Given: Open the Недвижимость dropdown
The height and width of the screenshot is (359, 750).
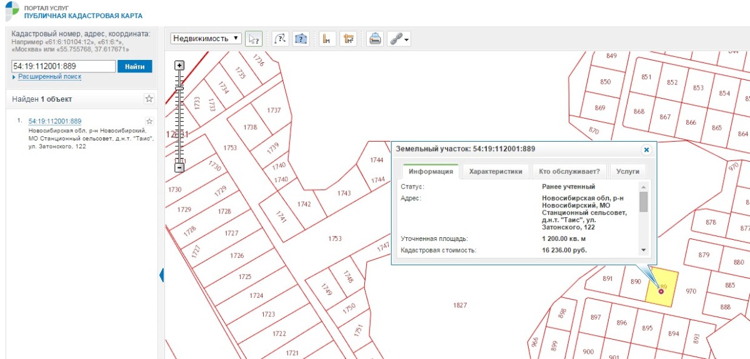Looking at the screenshot, I should [206, 38].
